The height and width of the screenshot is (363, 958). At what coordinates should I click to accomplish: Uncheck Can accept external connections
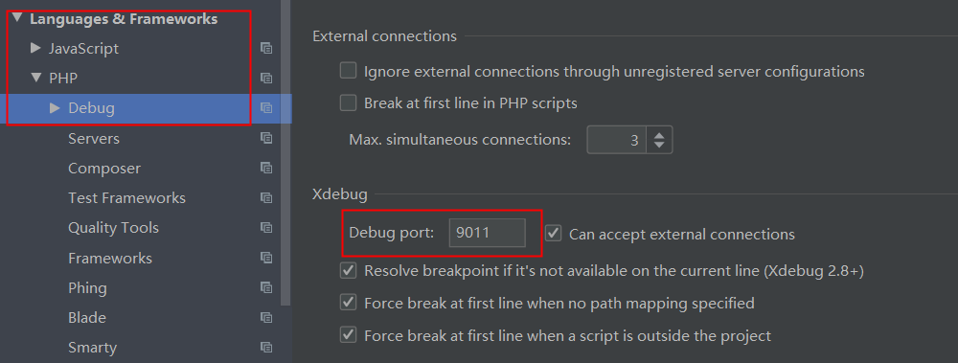(x=554, y=234)
